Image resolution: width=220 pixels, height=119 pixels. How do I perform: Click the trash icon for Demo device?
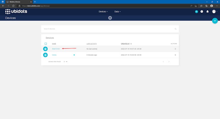coord(175,55)
